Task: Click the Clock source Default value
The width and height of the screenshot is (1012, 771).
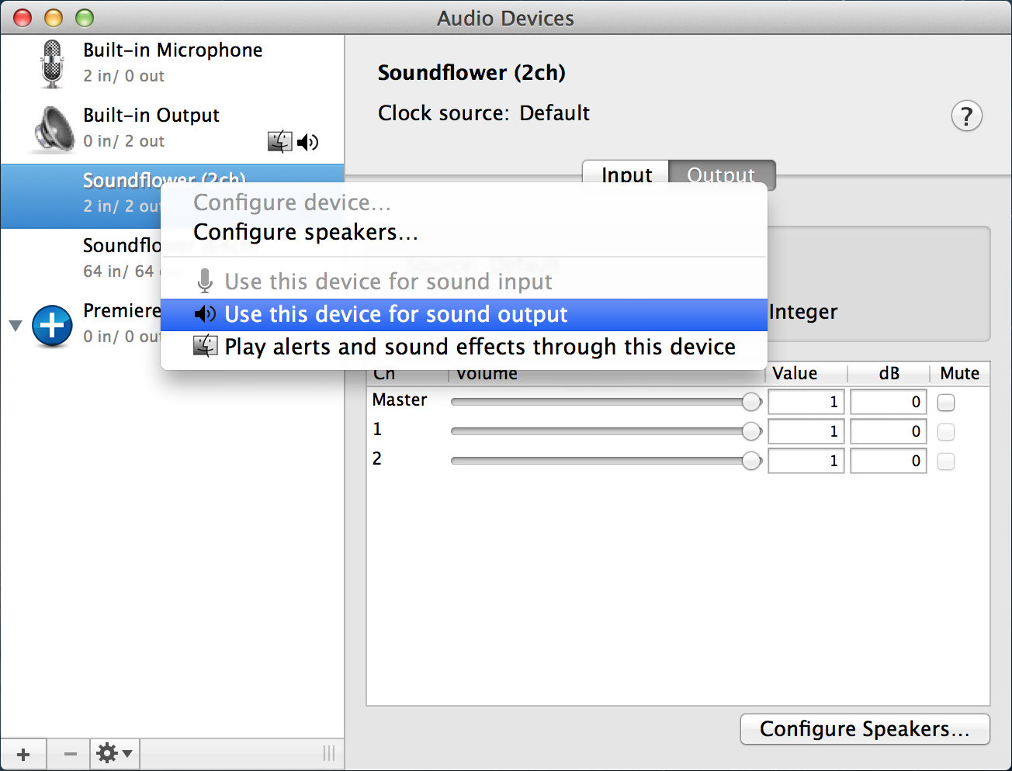Action: (555, 113)
